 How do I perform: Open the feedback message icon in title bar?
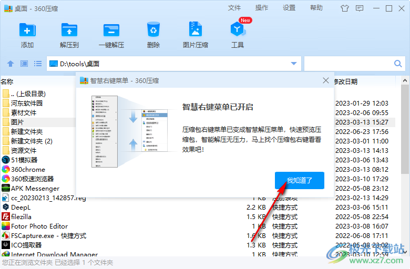click(360, 8)
